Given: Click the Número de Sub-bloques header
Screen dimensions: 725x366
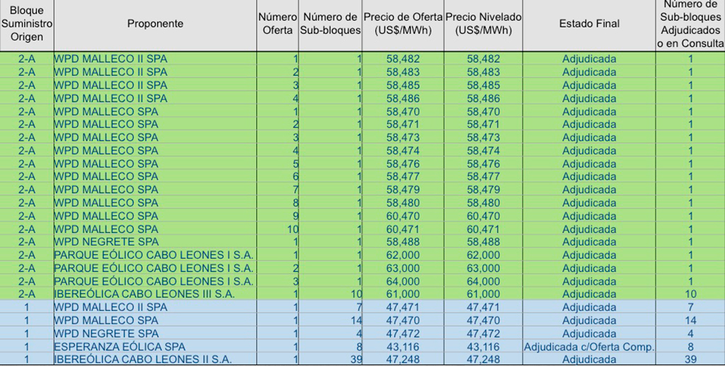Looking at the screenshot, I should tap(330, 23).
